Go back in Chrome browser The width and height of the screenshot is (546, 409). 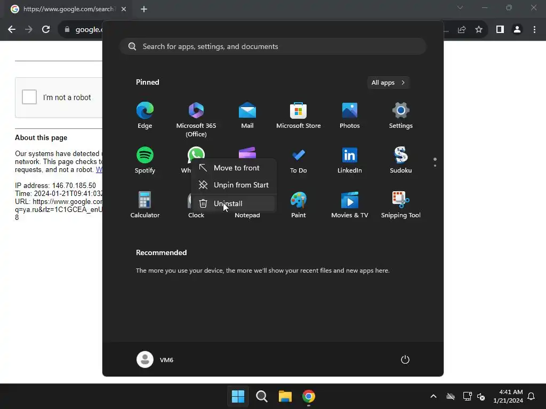click(x=12, y=30)
